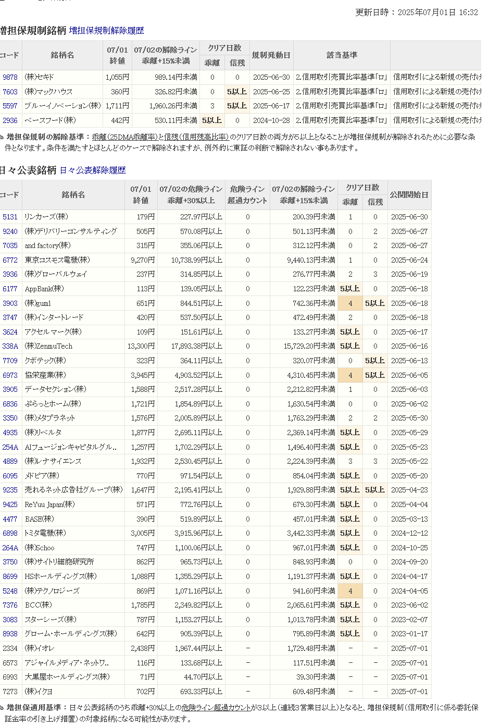Image resolution: width=489 pixels, height=728 pixels.
Task: Open stock code 6772 for 東京コスモス電機
Action: coord(10,260)
